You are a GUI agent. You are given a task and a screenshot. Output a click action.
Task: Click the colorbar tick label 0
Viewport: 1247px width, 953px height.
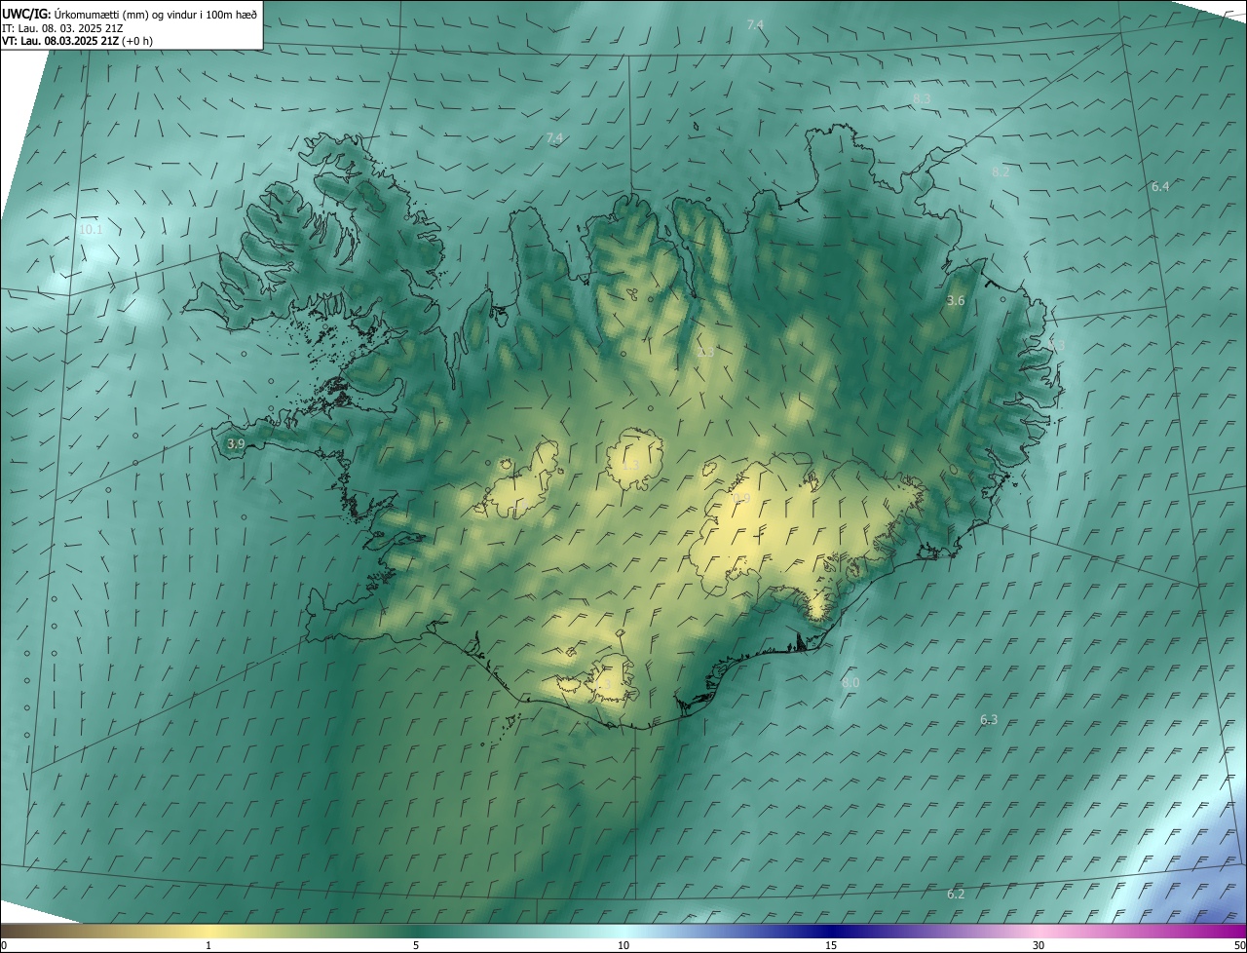[4, 945]
